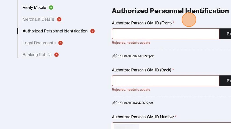
Task: Select the Authorized Personnel Identification step
Action: coord(55,31)
